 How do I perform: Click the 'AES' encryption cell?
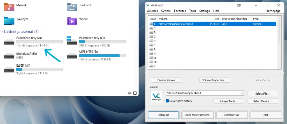(x=224, y=24)
